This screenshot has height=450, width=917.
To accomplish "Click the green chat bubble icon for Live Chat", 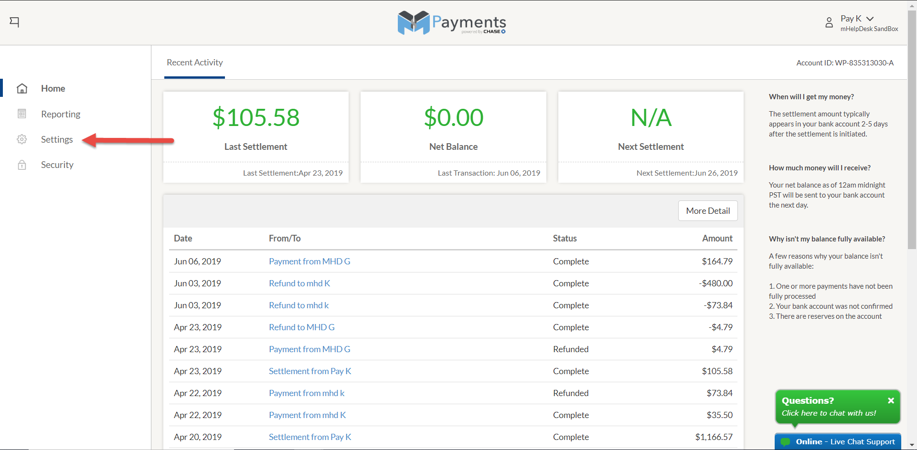I will [x=785, y=442].
